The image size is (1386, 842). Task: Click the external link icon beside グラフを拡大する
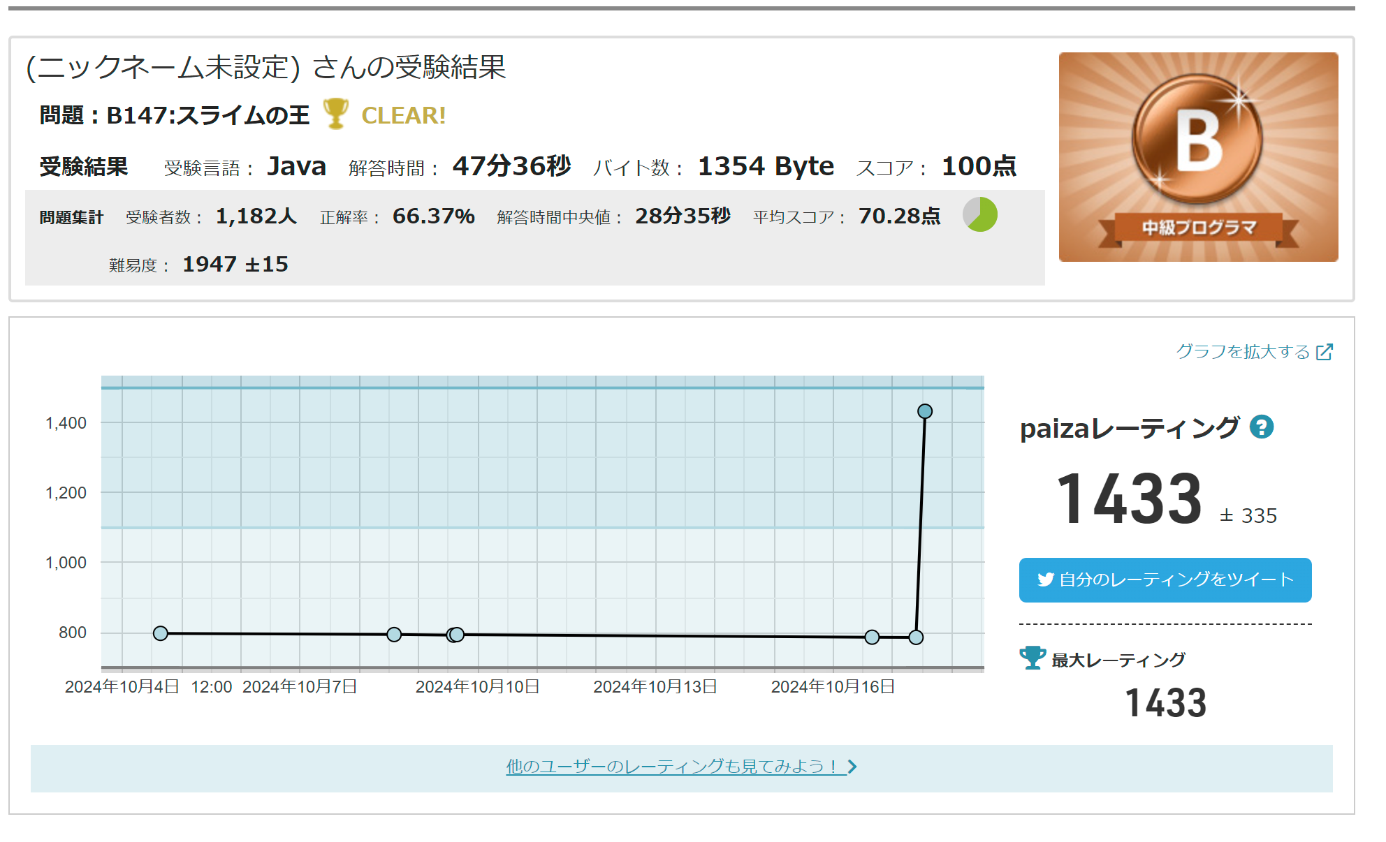[1324, 352]
